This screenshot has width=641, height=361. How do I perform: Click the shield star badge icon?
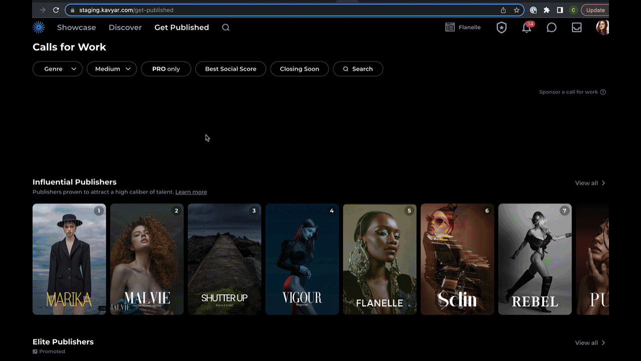coord(501,28)
